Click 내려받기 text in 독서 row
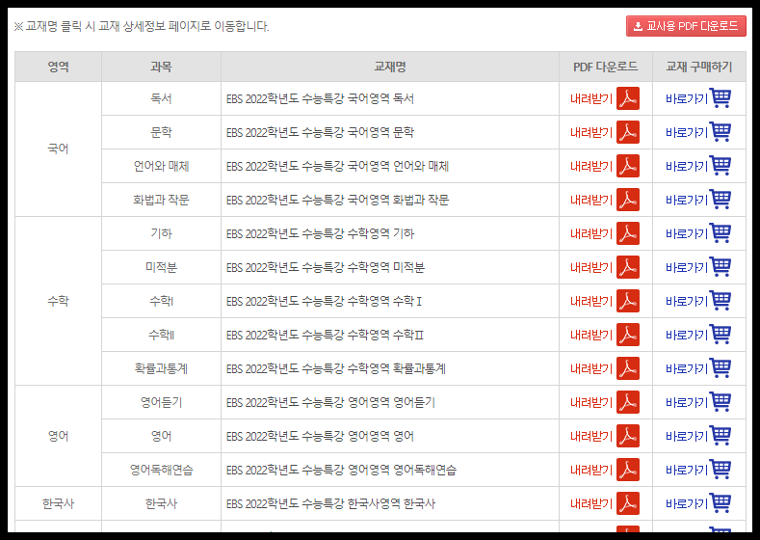760x540 pixels. click(x=591, y=99)
